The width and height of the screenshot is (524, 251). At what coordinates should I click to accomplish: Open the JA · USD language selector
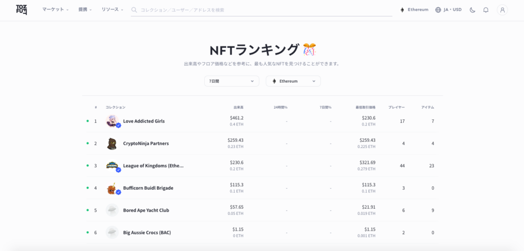pos(448,10)
